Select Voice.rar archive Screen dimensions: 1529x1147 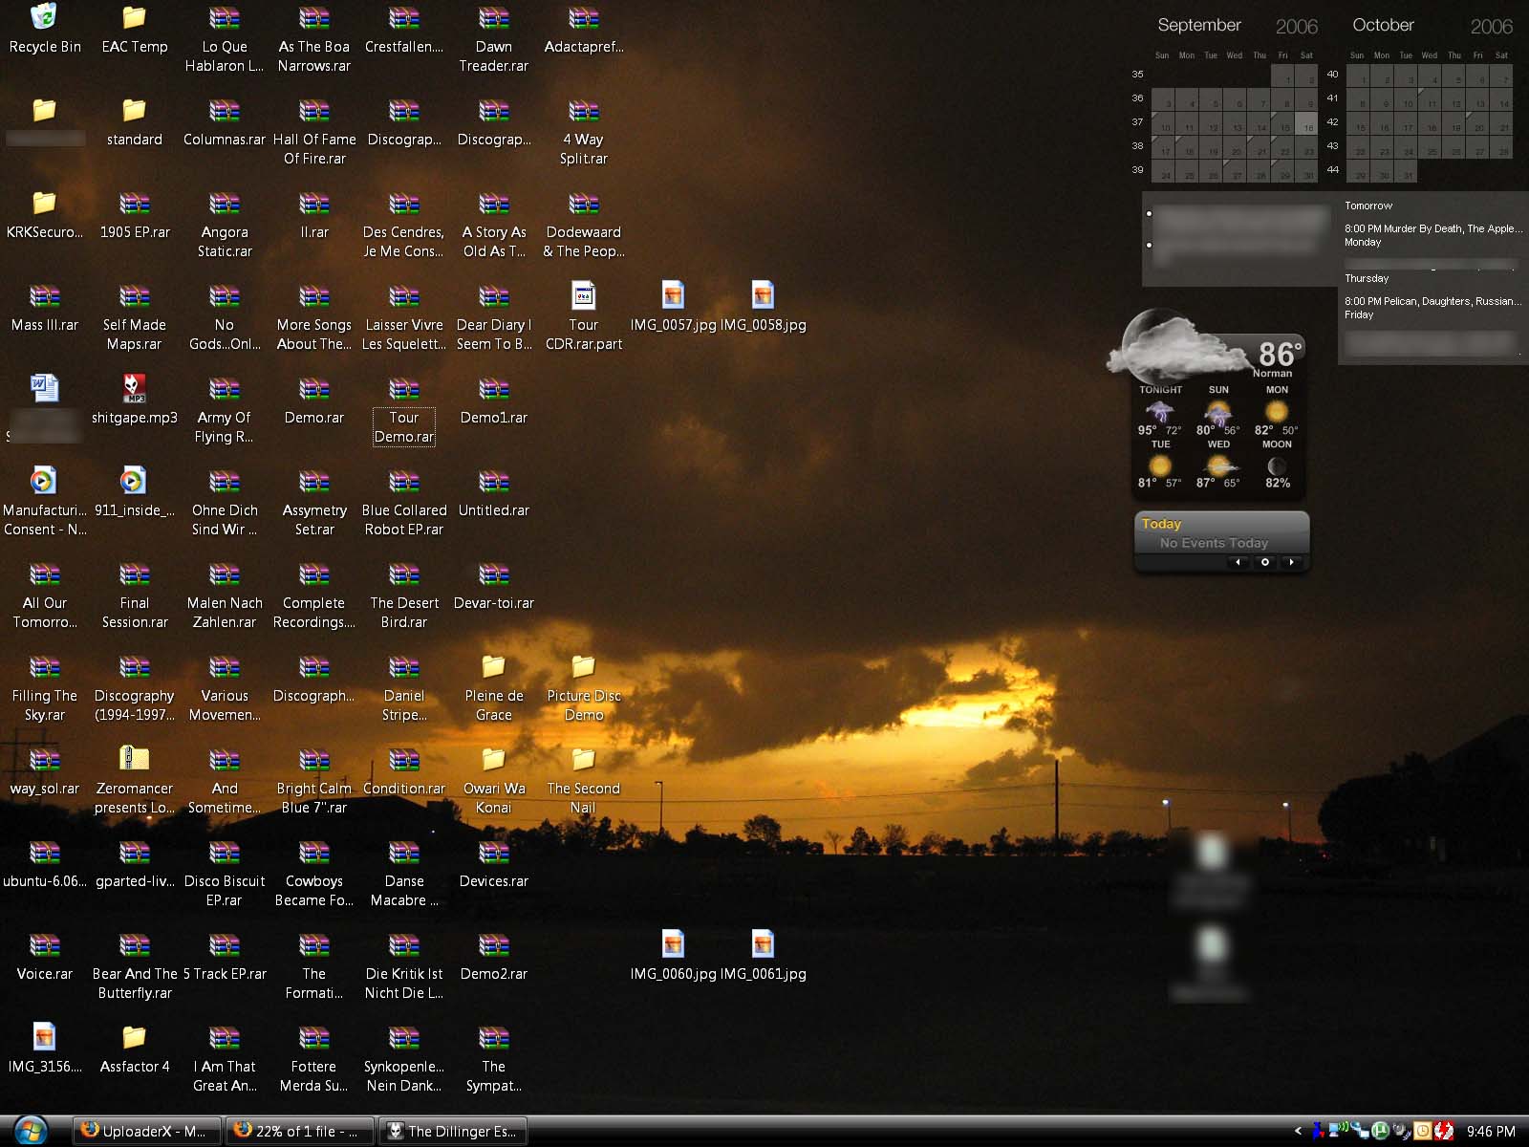pyautogui.click(x=44, y=957)
